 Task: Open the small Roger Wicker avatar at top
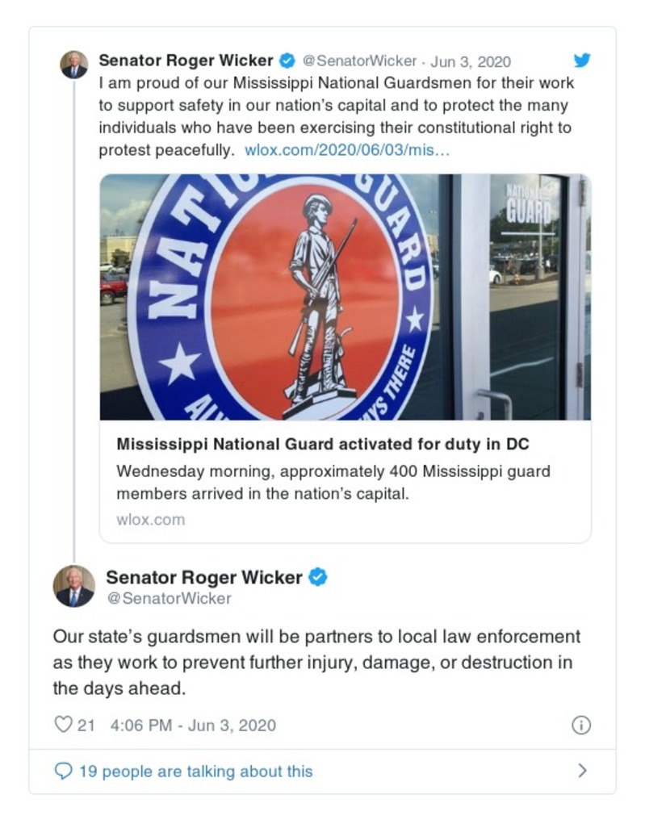[73, 65]
